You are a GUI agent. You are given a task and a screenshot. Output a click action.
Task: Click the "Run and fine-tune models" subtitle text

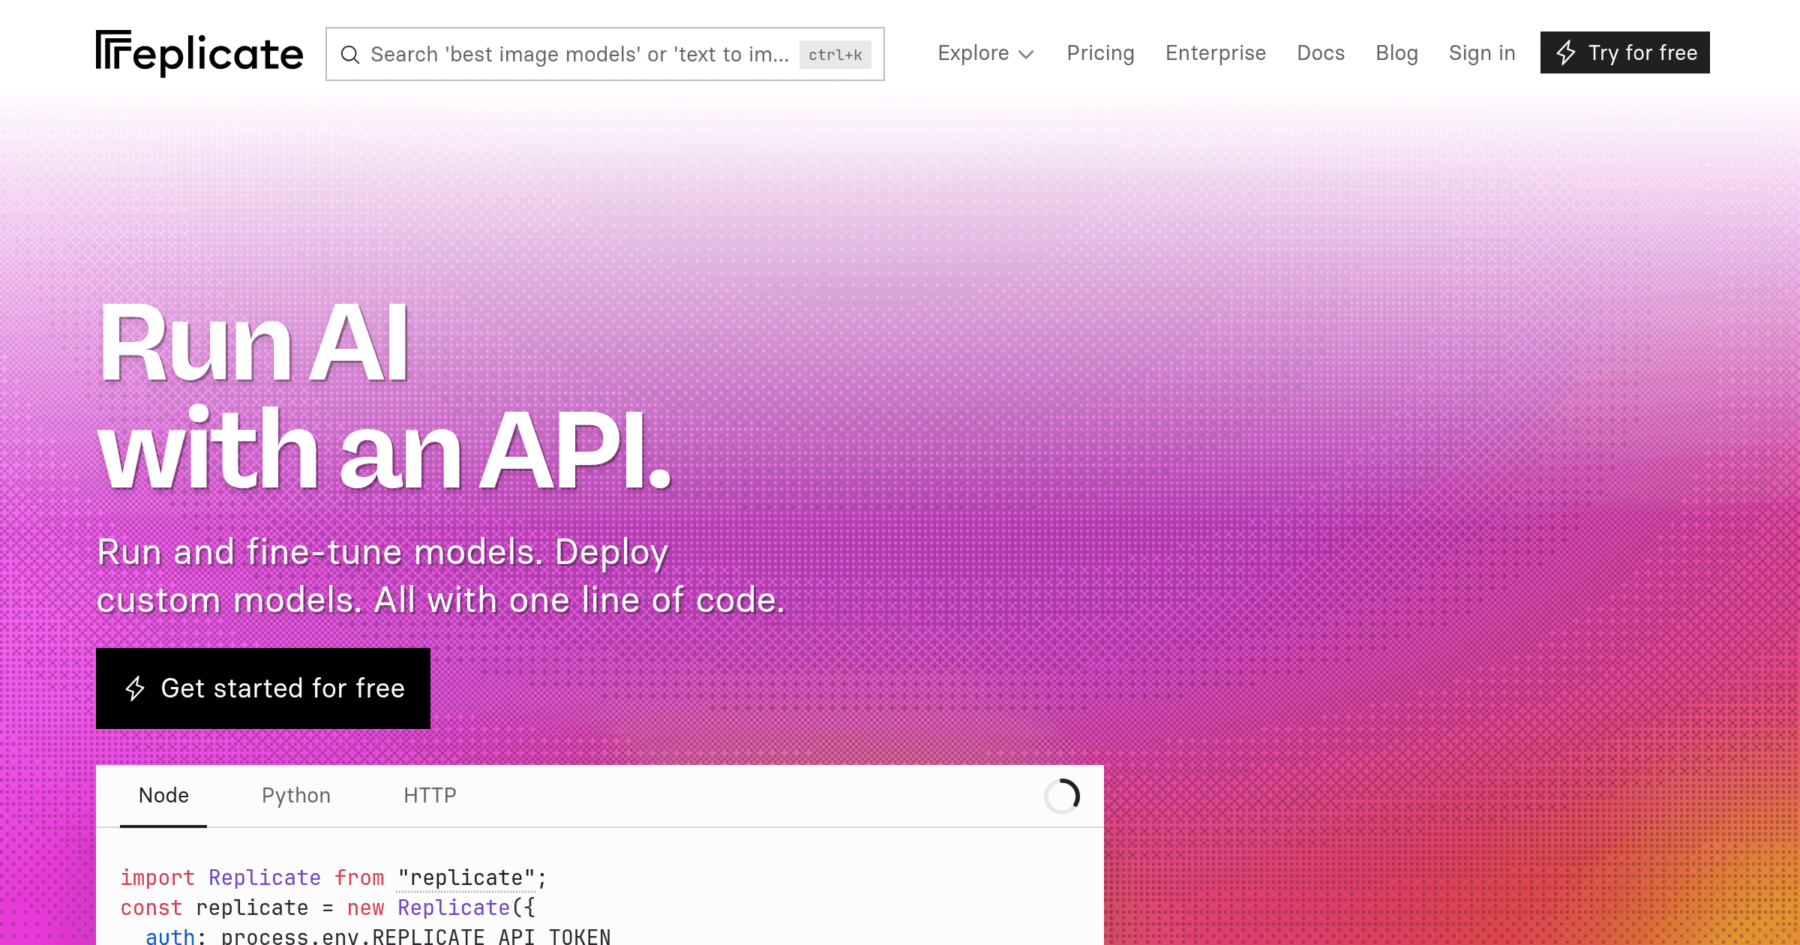pos(441,576)
